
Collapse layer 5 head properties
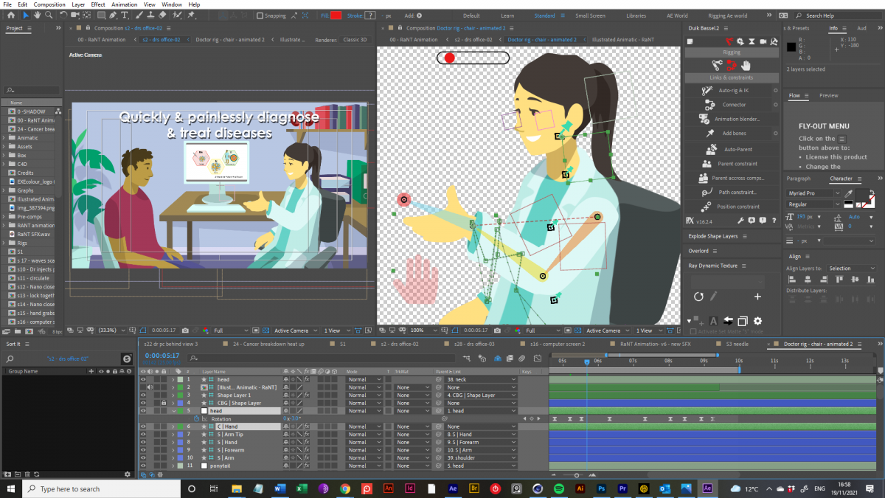173,411
